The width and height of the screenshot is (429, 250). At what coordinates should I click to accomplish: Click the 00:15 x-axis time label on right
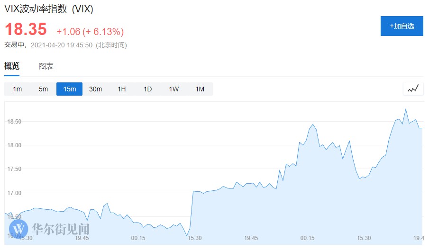click(308, 238)
